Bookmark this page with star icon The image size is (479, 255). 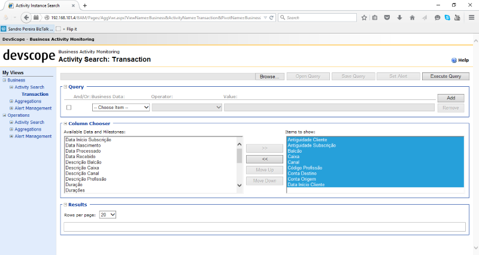tap(364, 17)
